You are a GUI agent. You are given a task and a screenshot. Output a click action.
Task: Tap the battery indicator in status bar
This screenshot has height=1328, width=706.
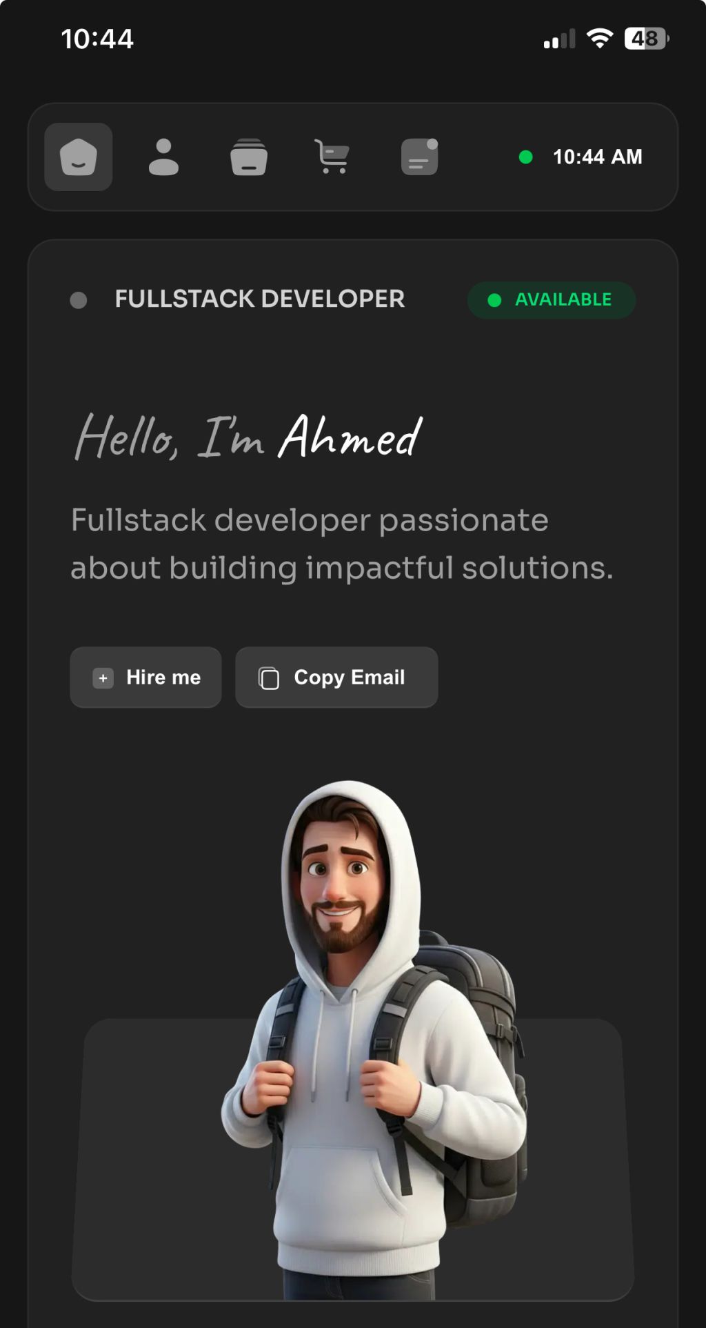click(647, 39)
